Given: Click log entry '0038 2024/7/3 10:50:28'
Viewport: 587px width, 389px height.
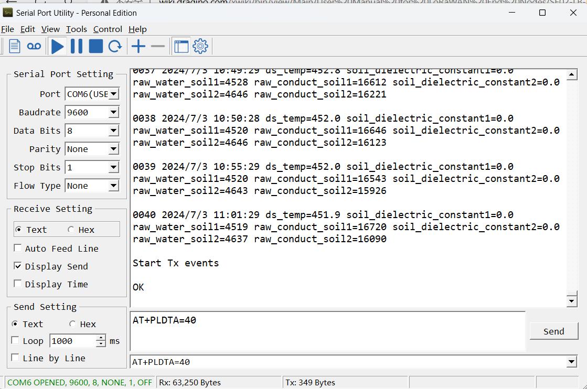Looking at the screenshot, I should (x=196, y=118).
